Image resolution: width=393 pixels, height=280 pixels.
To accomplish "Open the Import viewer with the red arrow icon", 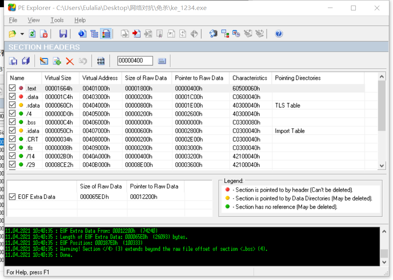I will (136, 34).
